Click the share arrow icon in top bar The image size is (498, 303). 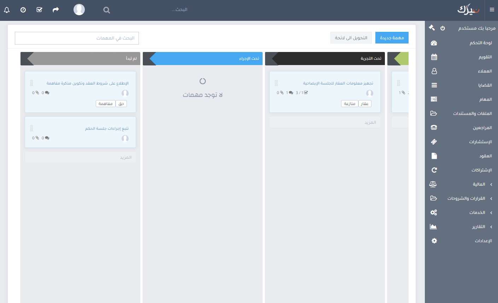[x=55, y=10]
